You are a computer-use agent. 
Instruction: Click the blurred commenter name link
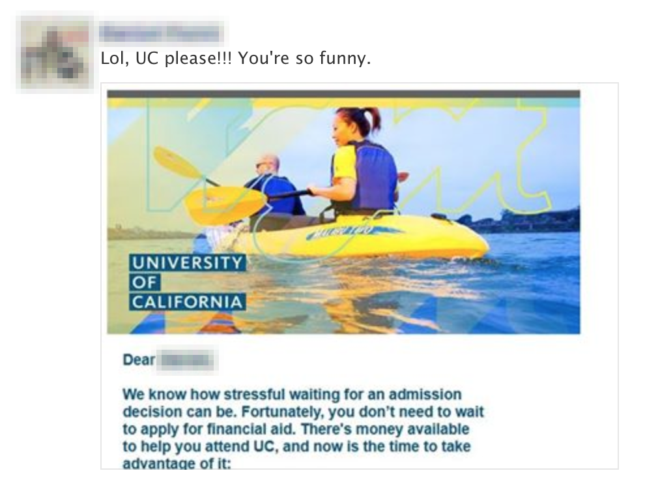point(163,31)
